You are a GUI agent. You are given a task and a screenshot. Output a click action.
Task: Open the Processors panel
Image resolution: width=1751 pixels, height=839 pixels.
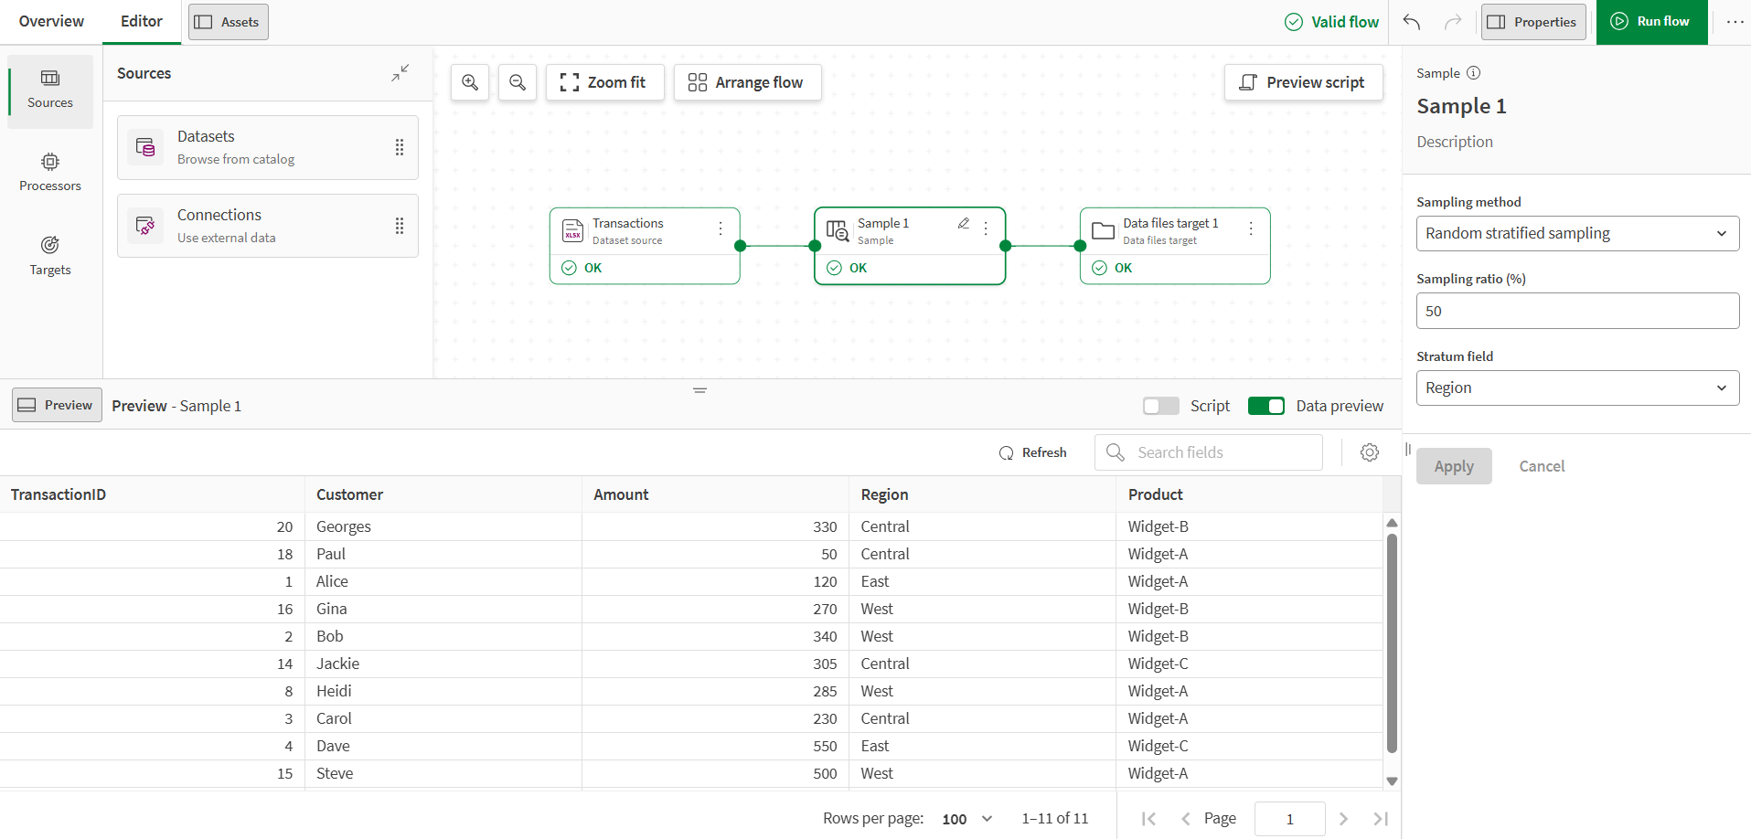click(x=49, y=173)
